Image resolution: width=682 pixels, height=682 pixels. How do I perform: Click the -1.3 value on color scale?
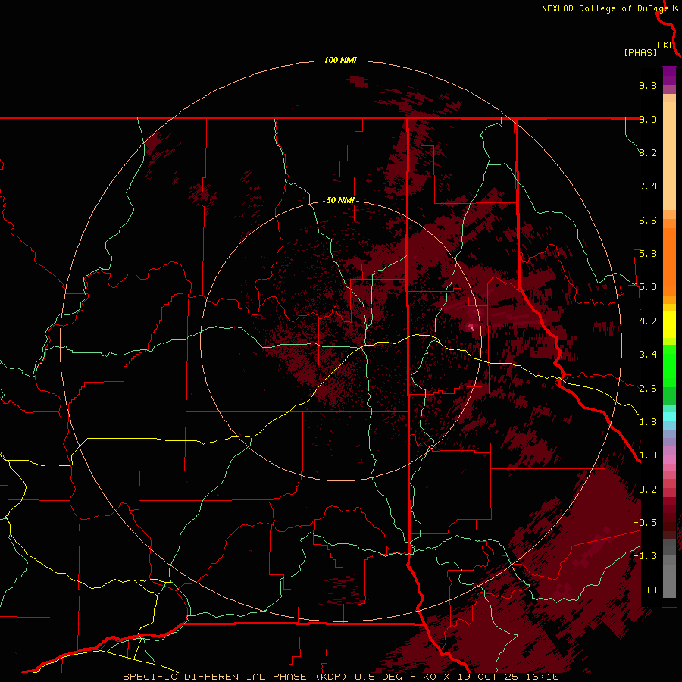coord(645,556)
